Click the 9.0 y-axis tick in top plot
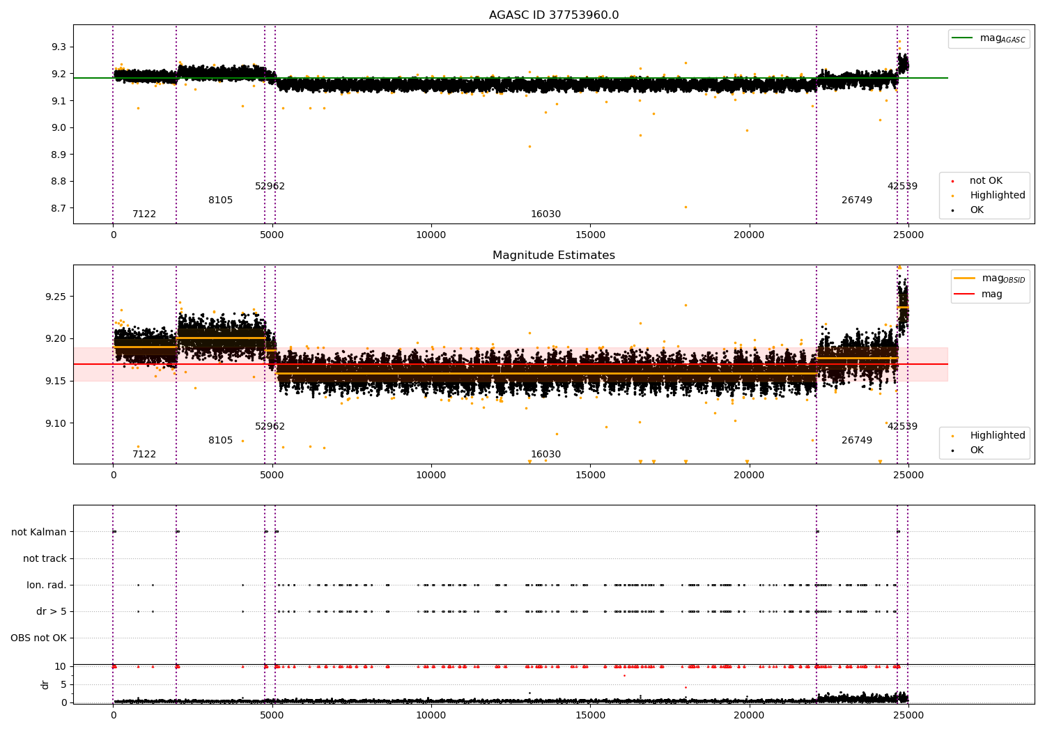The height and width of the screenshot is (731, 1045). [59, 128]
